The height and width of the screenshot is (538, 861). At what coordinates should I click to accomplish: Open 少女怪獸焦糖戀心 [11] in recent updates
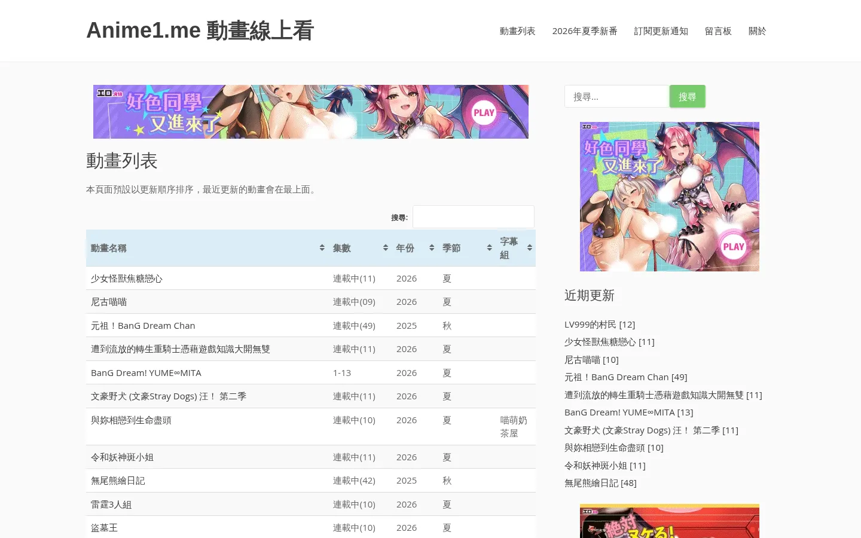[x=609, y=342]
